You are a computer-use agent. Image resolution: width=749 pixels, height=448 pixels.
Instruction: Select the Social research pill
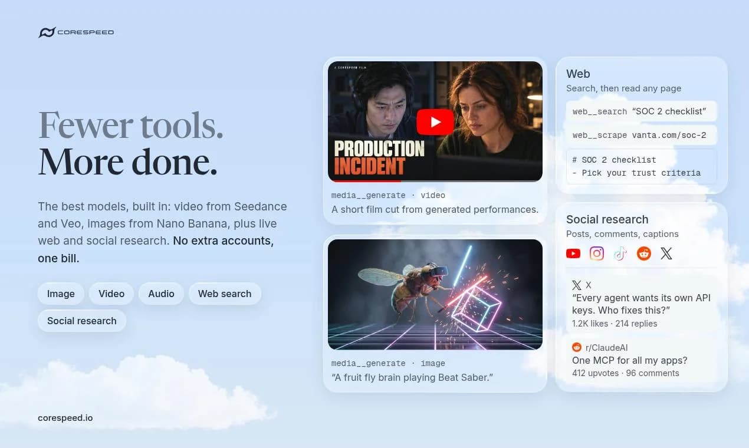pos(82,321)
